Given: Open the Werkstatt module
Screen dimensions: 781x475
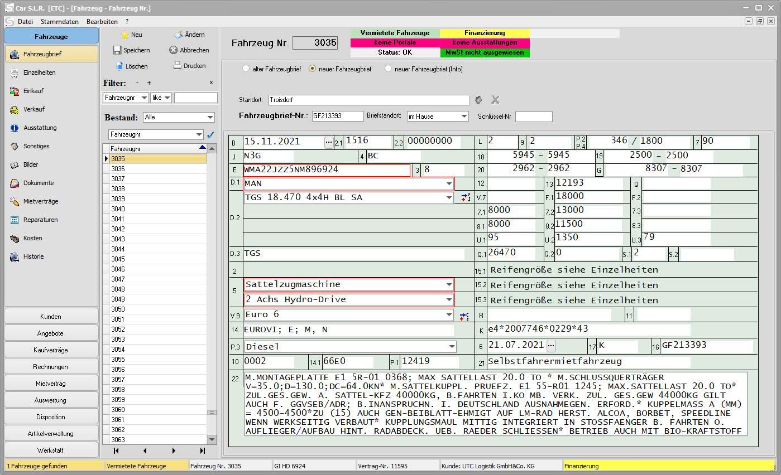Looking at the screenshot, I should tap(51, 450).
